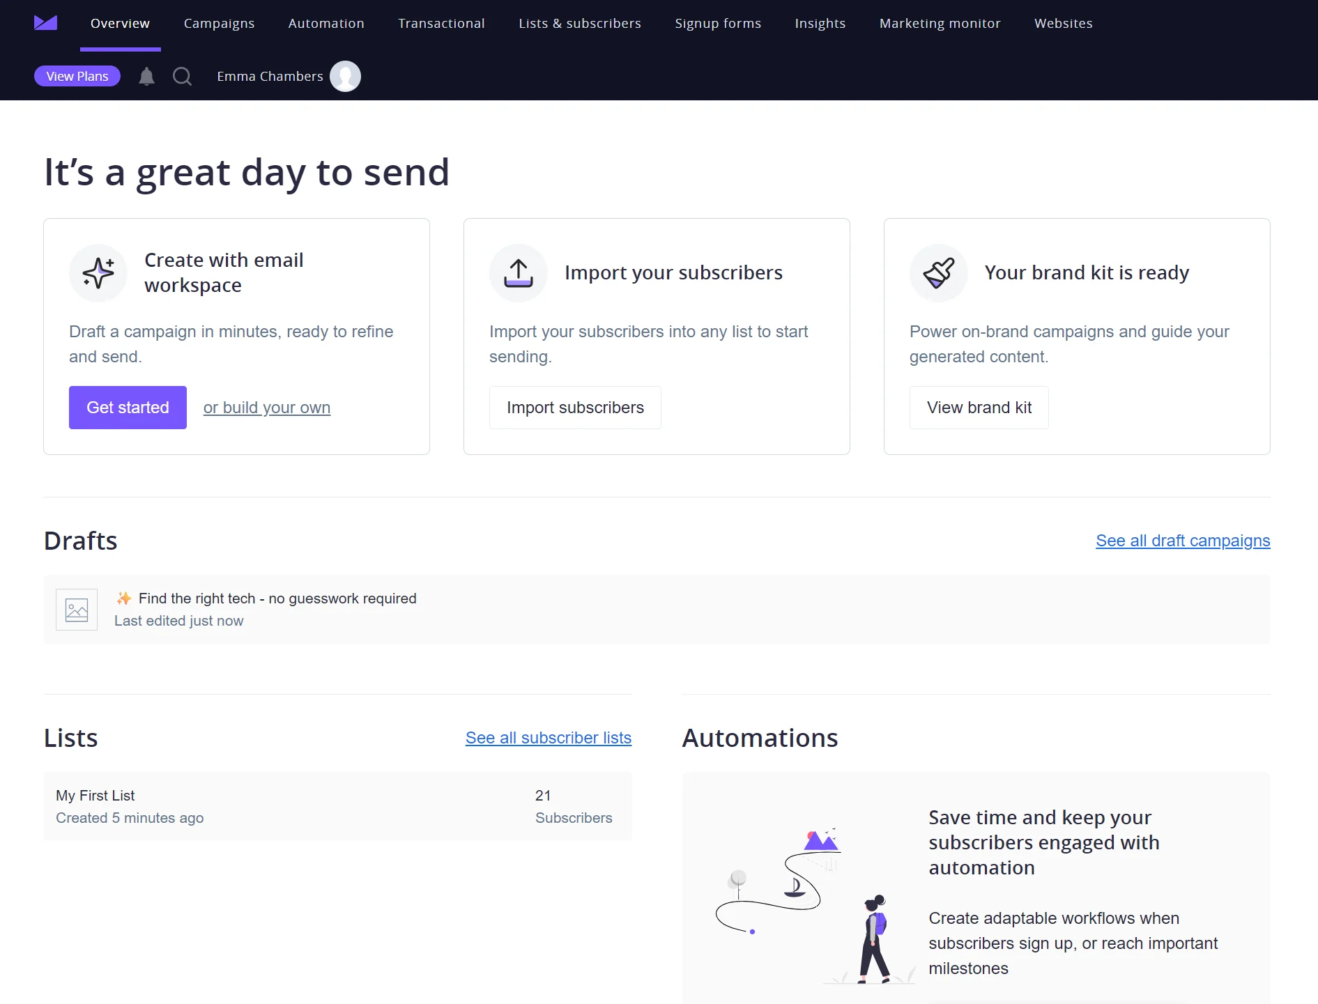Click 'Created 5 minutes ago' text
Screen dimensions: 1318x1004
130,818
